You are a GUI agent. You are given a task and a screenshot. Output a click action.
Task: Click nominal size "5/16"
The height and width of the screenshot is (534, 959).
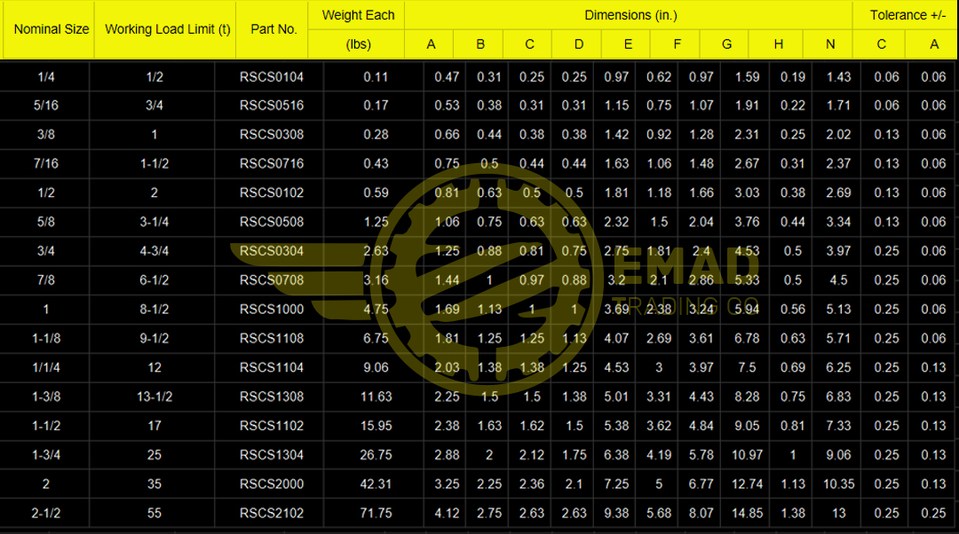46,105
